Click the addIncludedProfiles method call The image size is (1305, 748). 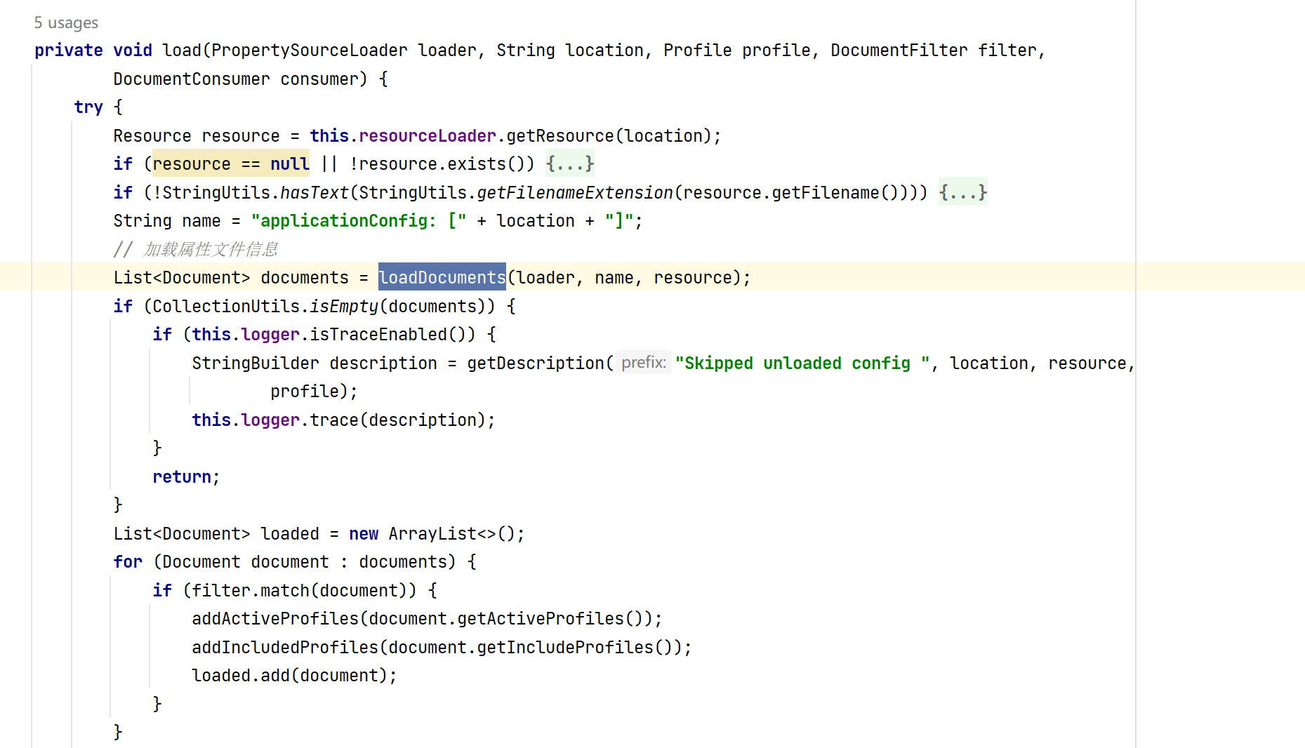285,647
